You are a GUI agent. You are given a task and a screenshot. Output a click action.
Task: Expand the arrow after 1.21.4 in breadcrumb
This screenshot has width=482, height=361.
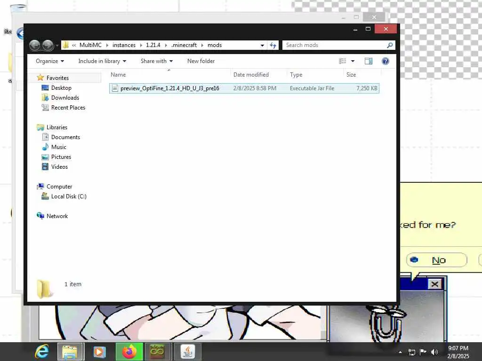[x=166, y=46]
